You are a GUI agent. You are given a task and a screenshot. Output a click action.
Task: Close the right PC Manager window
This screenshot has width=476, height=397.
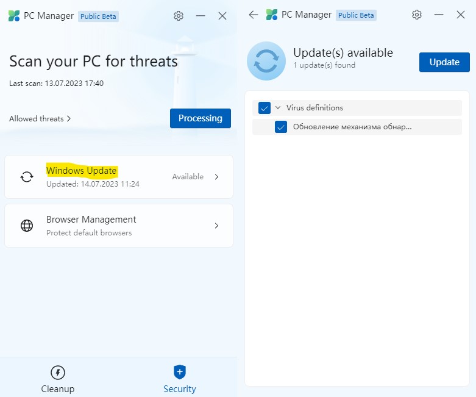tap(461, 15)
